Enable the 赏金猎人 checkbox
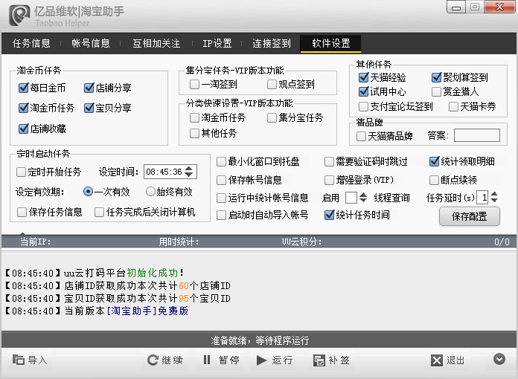Image resolution: width=518 pixels, height=379 pixels. (436, 91)
